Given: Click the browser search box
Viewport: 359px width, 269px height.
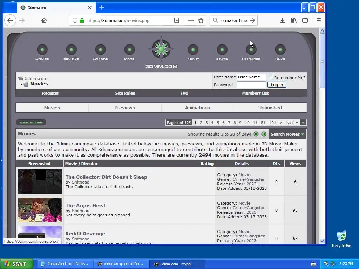Looking at the screenshot, I should click(x=233, y=20).
